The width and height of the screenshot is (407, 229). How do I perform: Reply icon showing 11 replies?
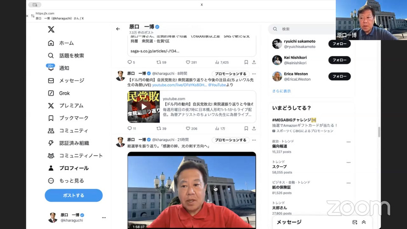click(x=130, y=128)
